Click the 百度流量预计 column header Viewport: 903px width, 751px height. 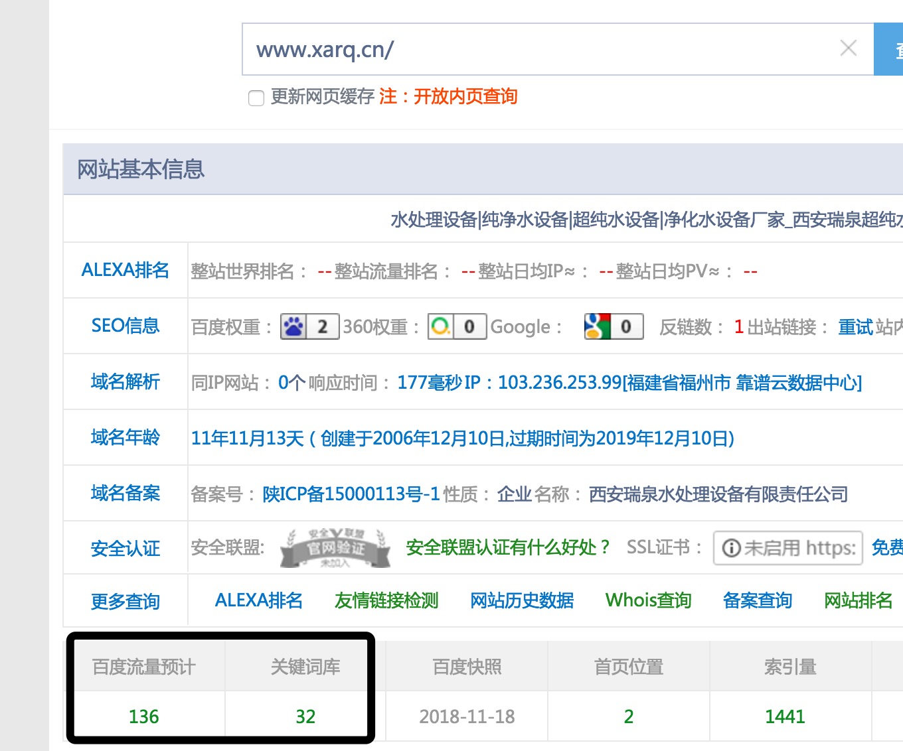point(144,667)
